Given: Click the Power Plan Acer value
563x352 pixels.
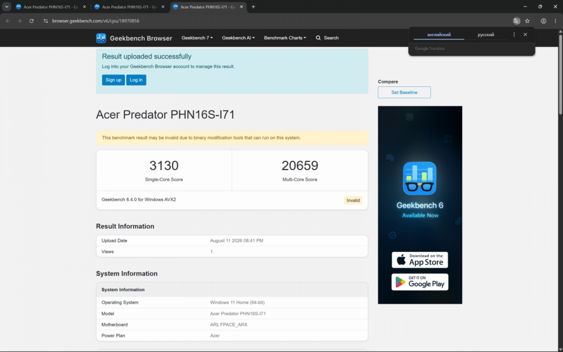Looking at the screenshot, I should tap(215, 336).
